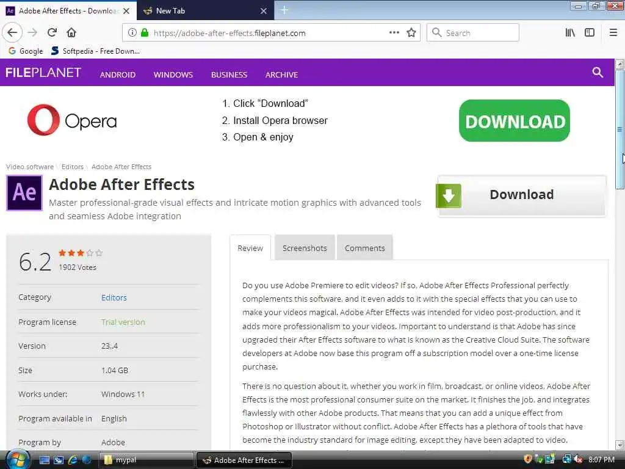Follow the Video software breadcrumb link
625x469 pixels.
[x=29, y=167]
